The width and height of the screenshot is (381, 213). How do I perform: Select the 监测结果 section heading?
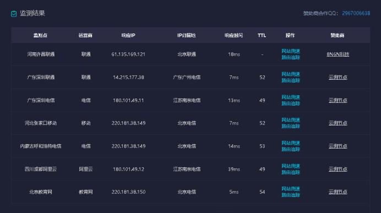point(32,13)
